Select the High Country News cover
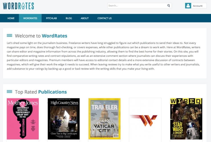This screenshot has height=142, width=211. pos(64,119)
